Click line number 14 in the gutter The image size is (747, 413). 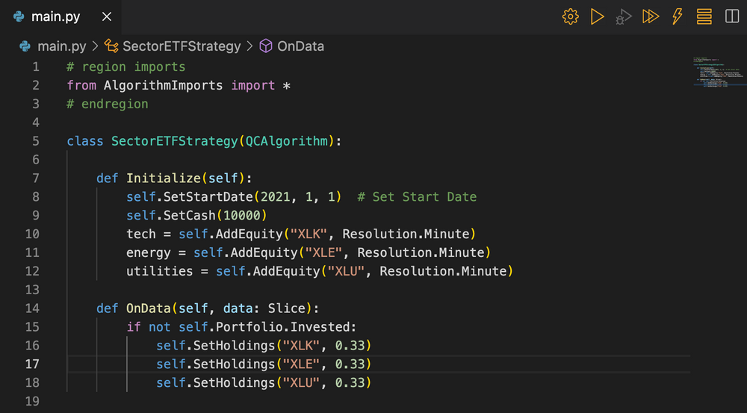tap(32, 308)
